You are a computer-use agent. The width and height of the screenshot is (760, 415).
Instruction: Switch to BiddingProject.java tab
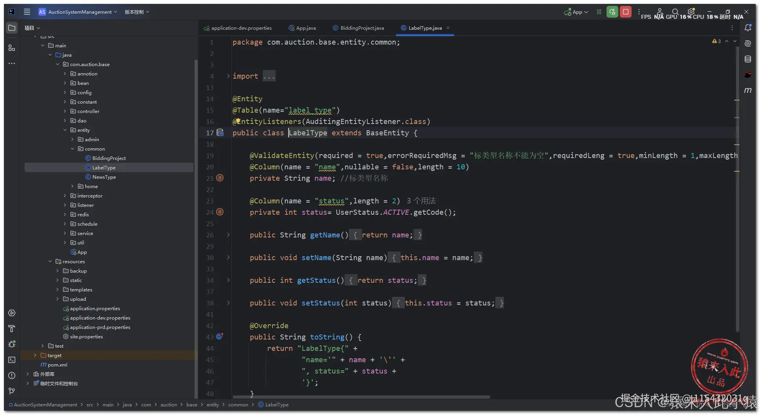pos(358,28)
